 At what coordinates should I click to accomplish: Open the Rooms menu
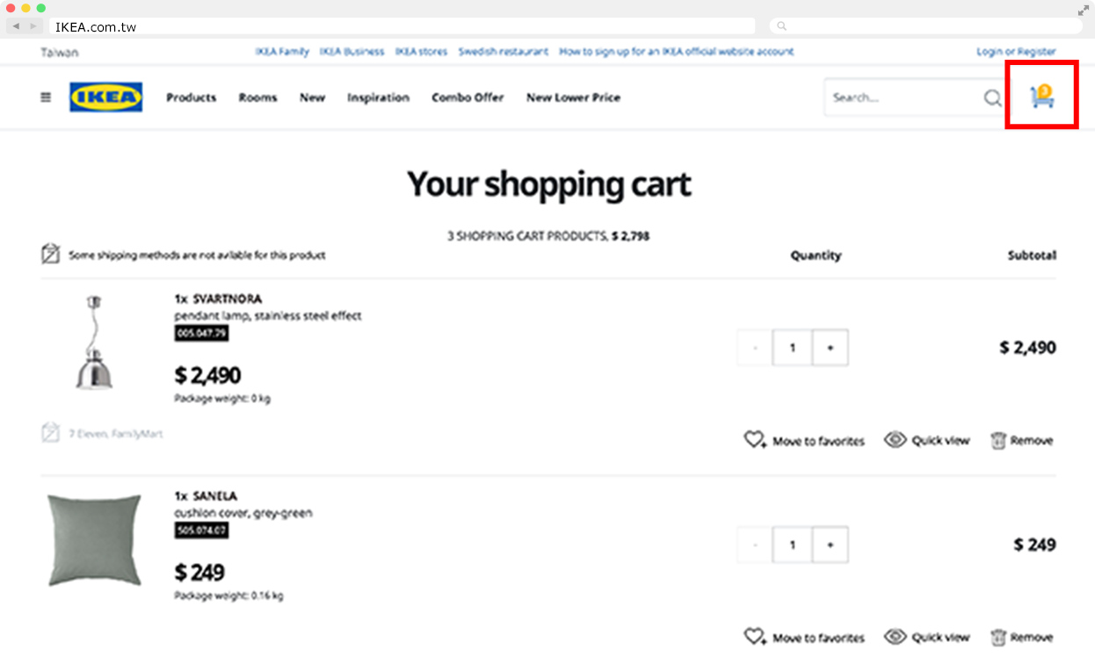[x=257, y=97]
